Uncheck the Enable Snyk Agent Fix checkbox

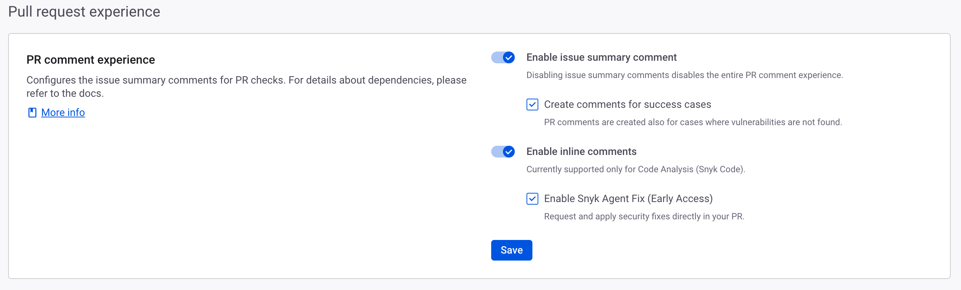532,199
